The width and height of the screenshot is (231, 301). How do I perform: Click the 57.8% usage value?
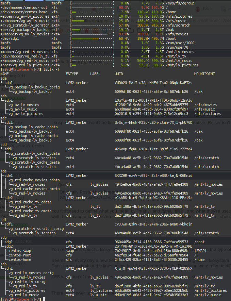tap(124, 26)
